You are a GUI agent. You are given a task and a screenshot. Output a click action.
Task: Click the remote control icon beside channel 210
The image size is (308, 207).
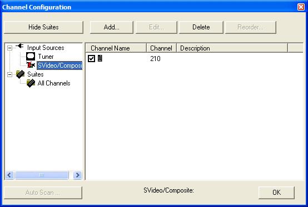pyautogui.click(x=100, y=58)
